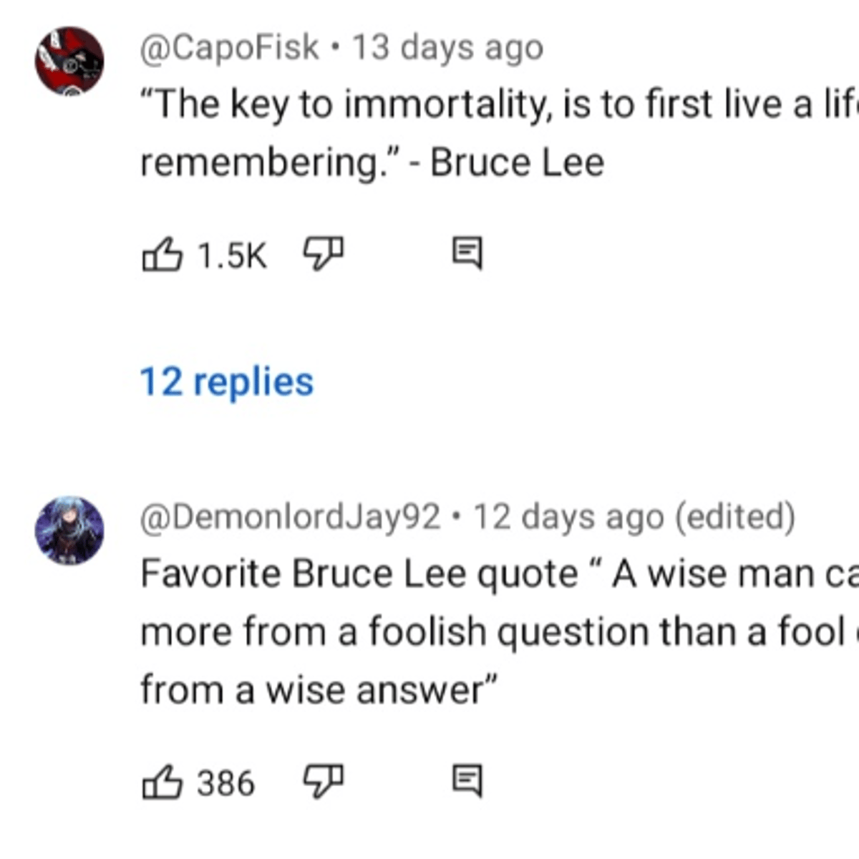Viewport: 859px width, 859px height.
Task: Open the @DemonlordJay92 channel username link
Action: click(290, 518)
